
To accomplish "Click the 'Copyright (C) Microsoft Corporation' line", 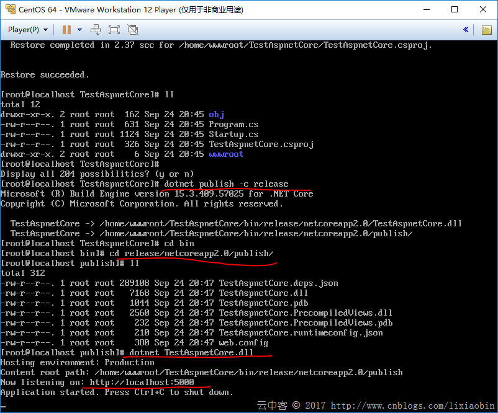I will 142,204.
